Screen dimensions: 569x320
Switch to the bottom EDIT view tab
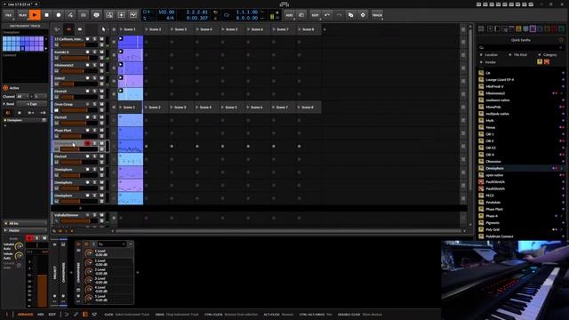[52, 315]
